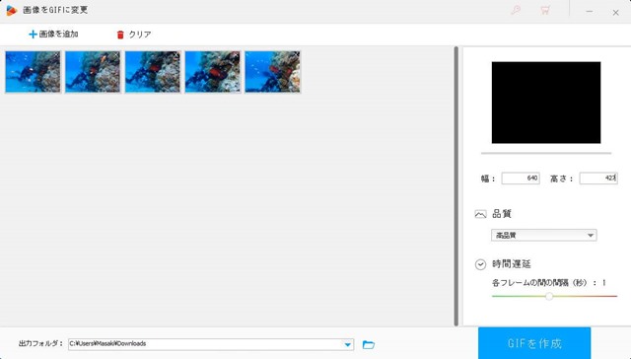Viewport: 631px width, 359px height.
Task: Click the クリア text button
Action: [140, 35]
